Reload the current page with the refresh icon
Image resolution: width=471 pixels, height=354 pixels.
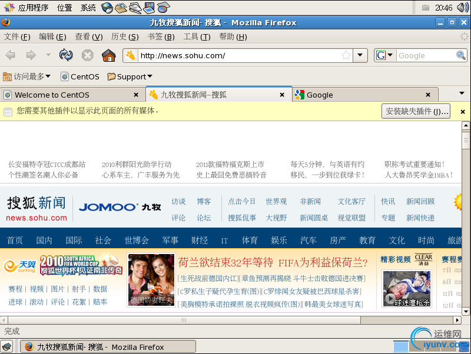pos(66,55)
